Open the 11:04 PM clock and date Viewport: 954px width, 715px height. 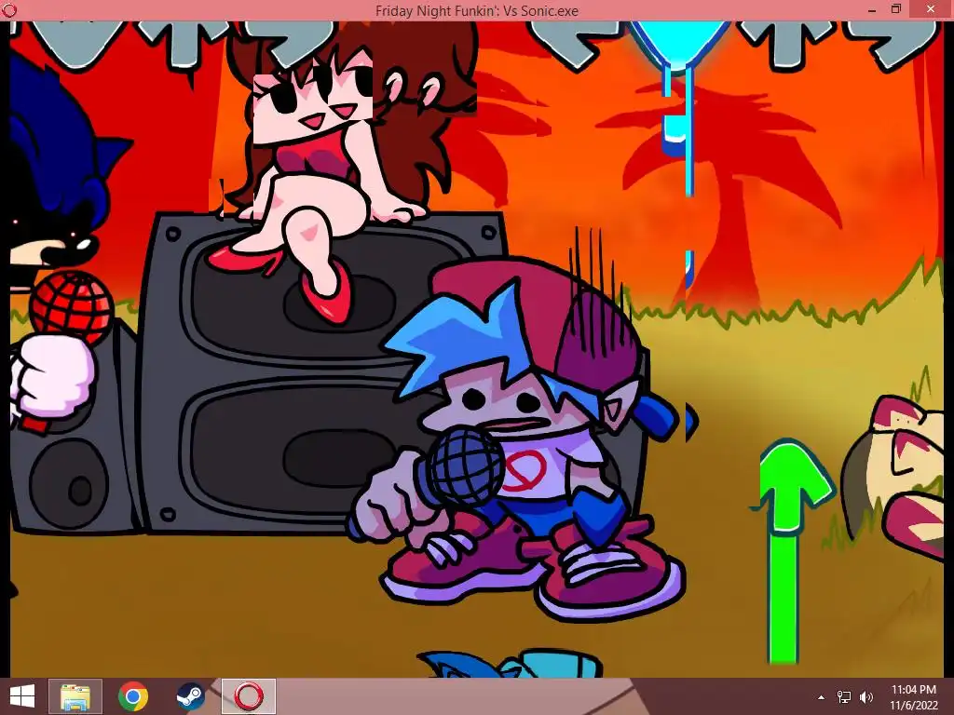[914, 697]
